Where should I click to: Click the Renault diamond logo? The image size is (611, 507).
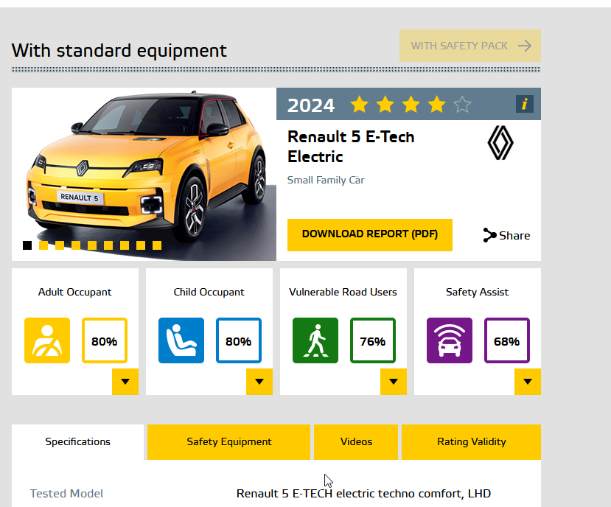[x=500, y=143]
